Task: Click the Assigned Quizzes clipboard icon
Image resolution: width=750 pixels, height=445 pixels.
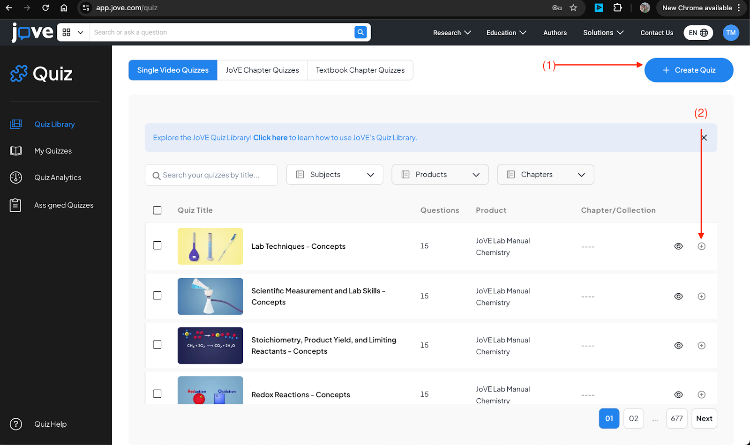Action: tap(15, 205)
